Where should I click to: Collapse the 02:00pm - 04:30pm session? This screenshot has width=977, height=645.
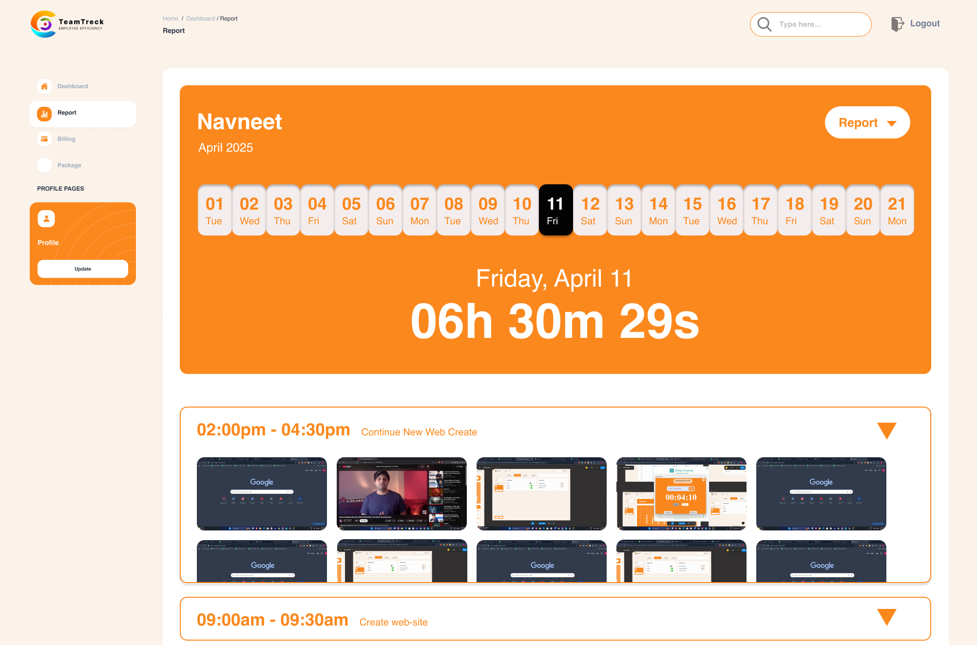(x=887, y=431)
